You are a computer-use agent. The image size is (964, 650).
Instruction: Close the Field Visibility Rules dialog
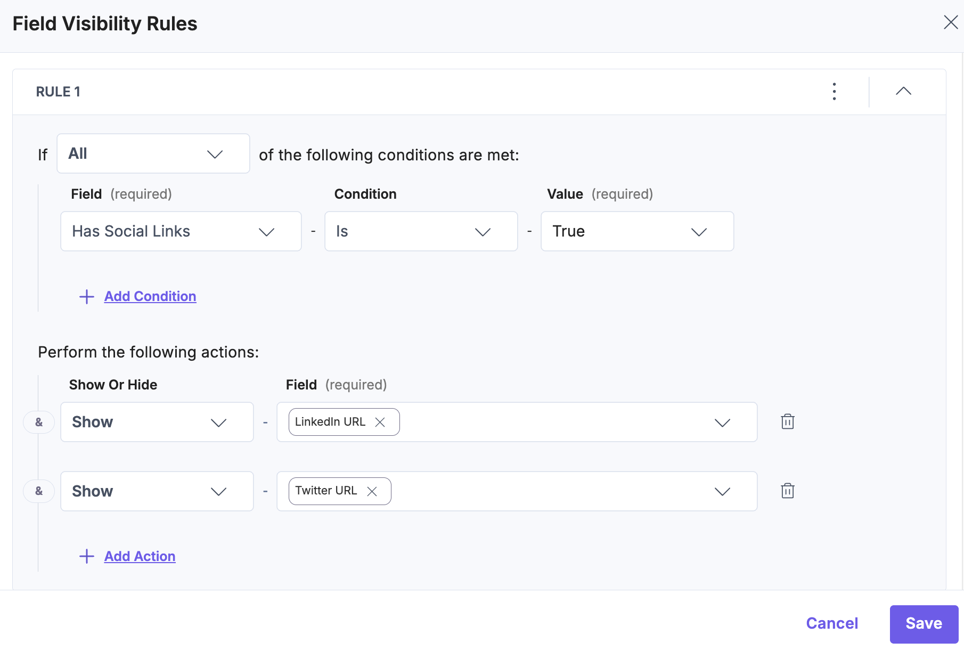[x=951, y=22]
